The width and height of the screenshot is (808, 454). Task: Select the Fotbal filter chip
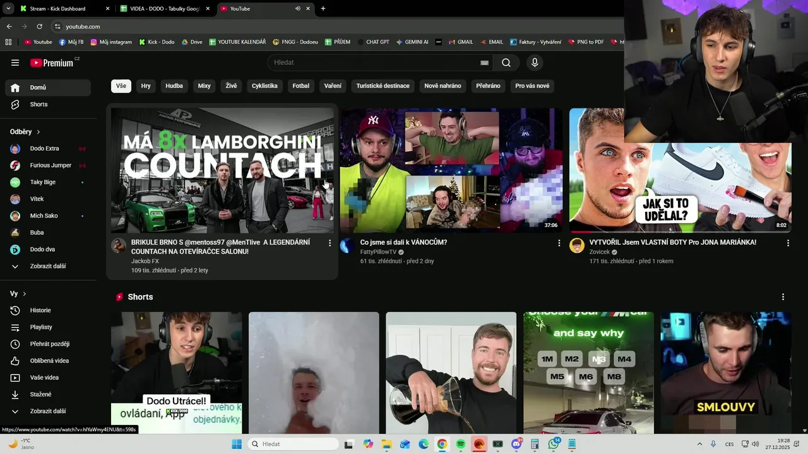coord(301,86)
